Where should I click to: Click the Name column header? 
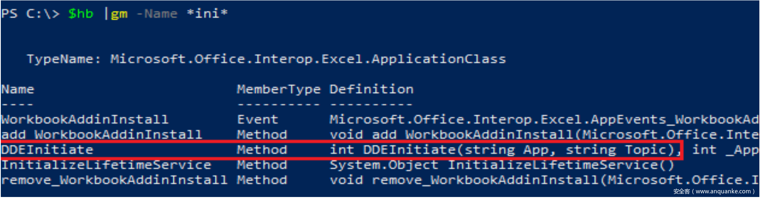coord(17,89)
